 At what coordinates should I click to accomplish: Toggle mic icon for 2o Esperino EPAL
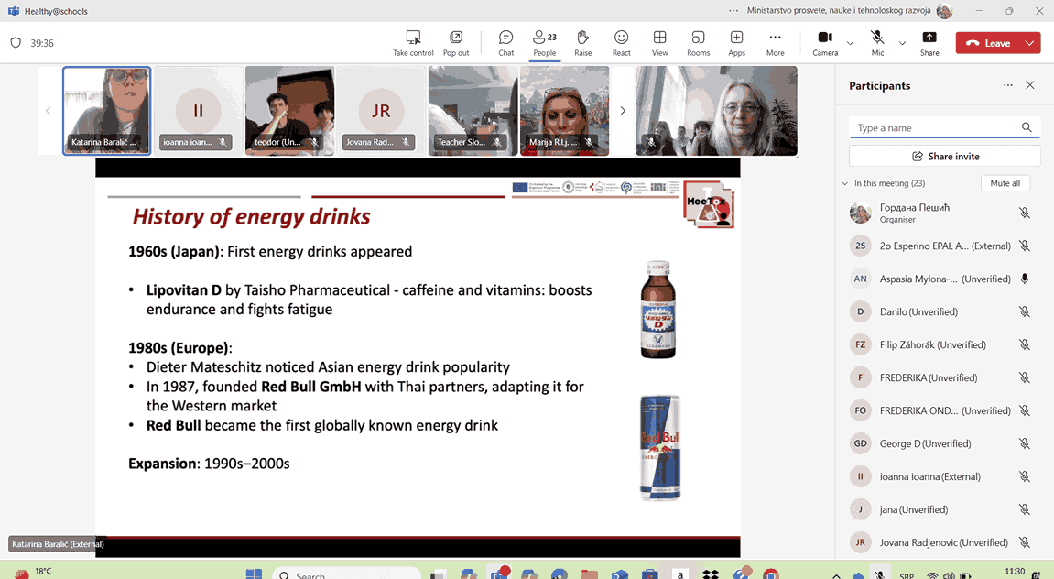click(x=1025, y=246)
